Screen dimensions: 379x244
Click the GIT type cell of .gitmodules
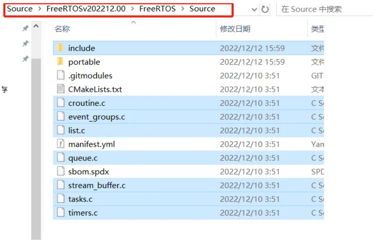(317, 76)
